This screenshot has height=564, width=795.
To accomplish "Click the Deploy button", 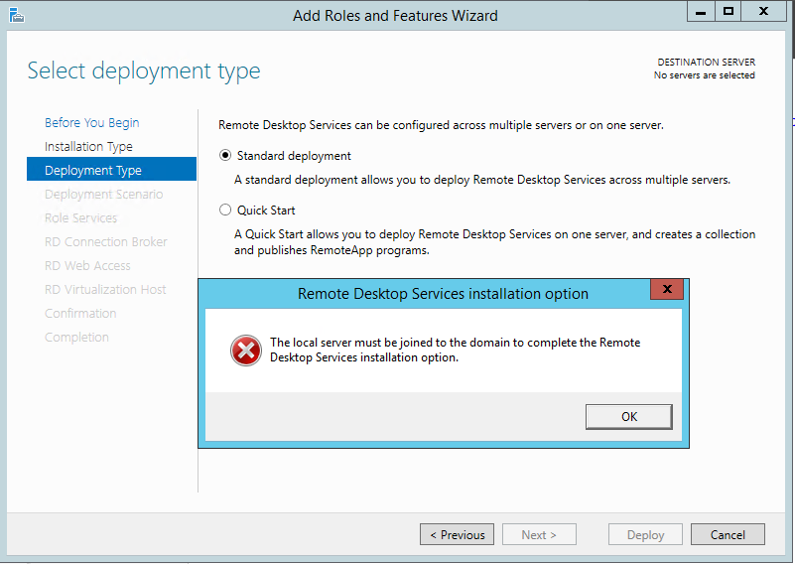I will [x=645, y=534].
